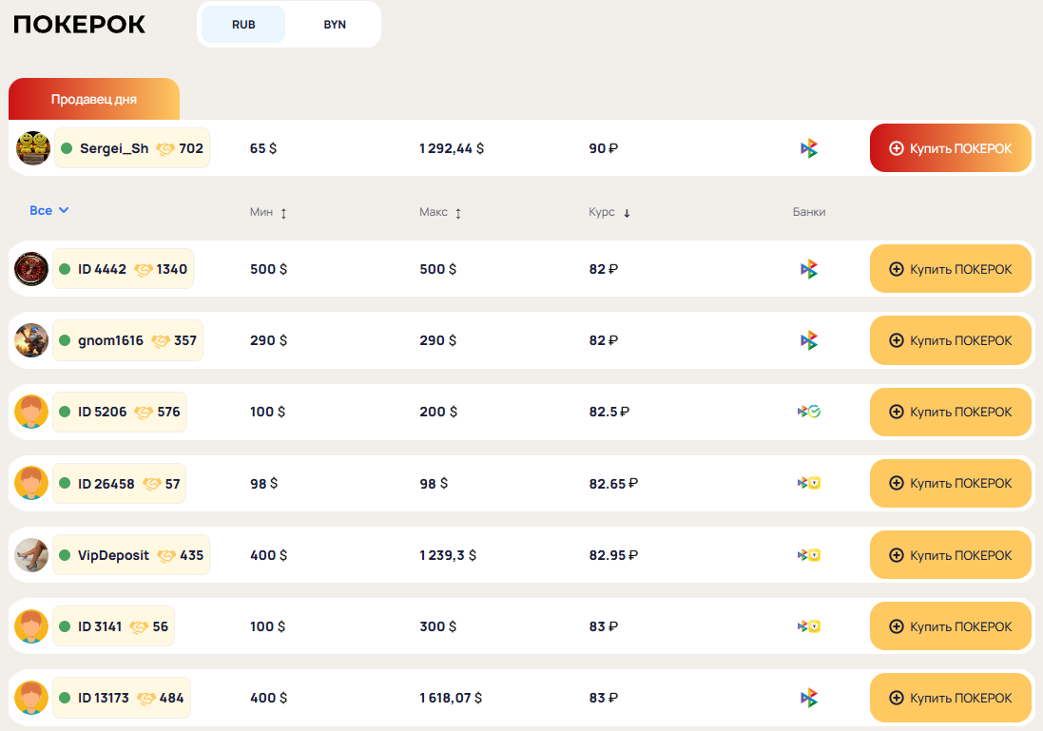Click Sergei_Sh seller avatar
1043x731 pixels.
33,148
